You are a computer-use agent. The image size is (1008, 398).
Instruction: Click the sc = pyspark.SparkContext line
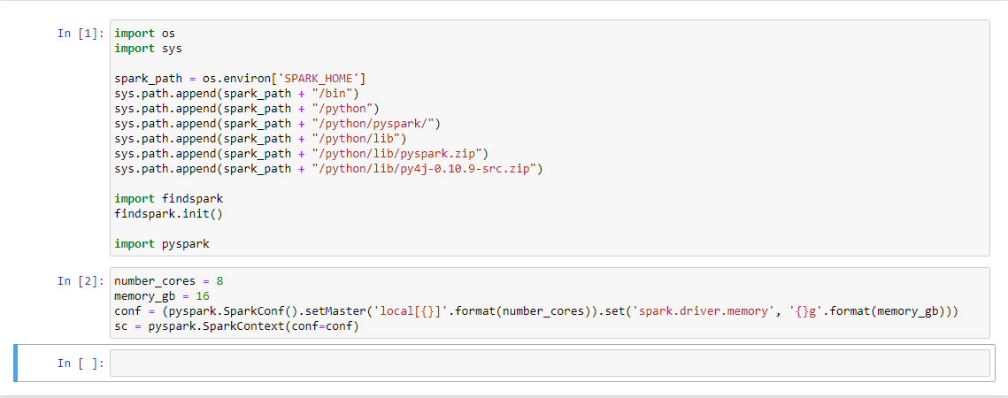click(x=236, y=326)
